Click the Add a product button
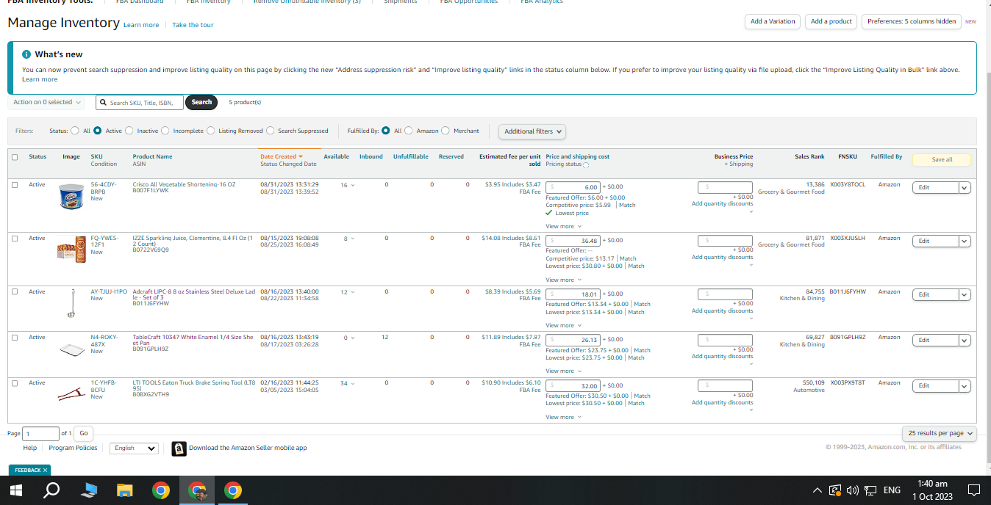Screen dimensions: 991x505 (831, 21)
